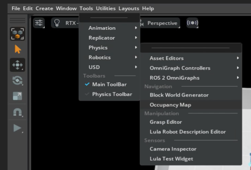This screenshot has height=170, width=251.
Task: Click the streaming broadcast icon
Action: (193, 23)
